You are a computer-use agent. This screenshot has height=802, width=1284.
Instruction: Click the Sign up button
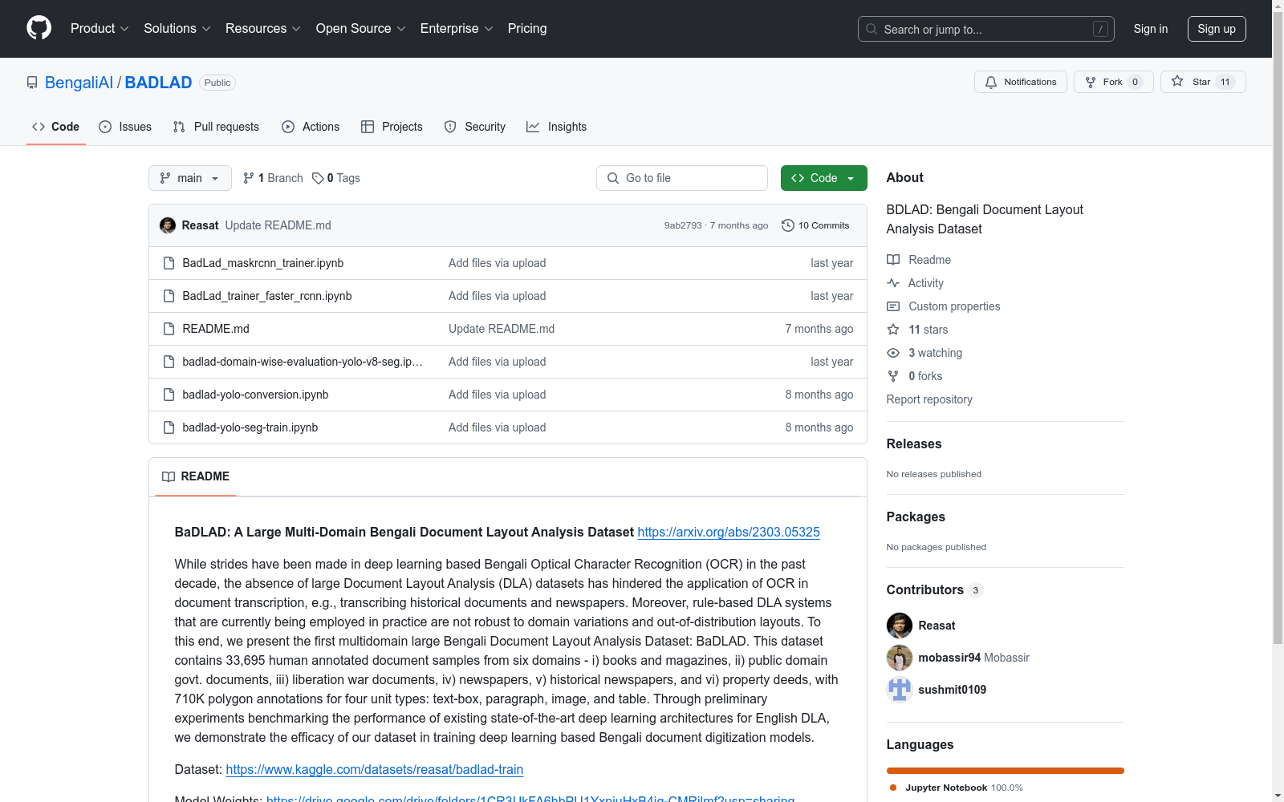(x=1217, y=29)
